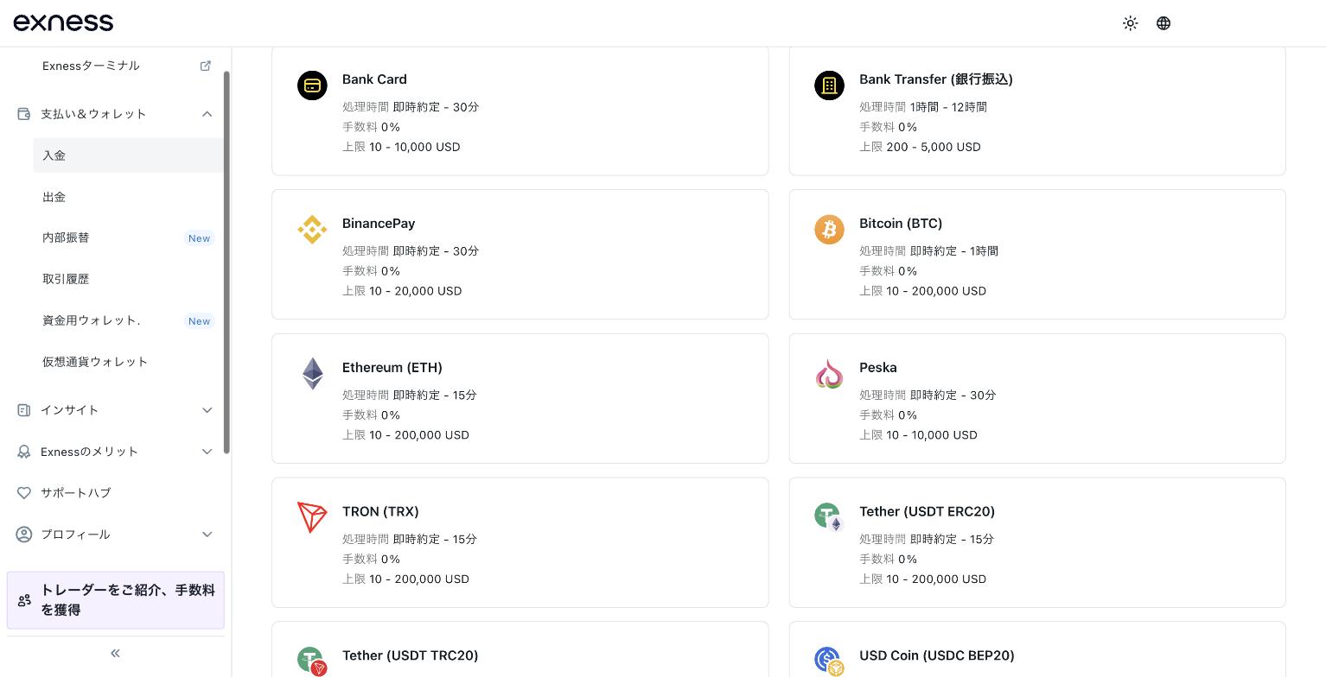This screenshot has width=1326, height=677.
Task: Select Tether (USDT TRC20) title
Action: [x=411, y=655]
